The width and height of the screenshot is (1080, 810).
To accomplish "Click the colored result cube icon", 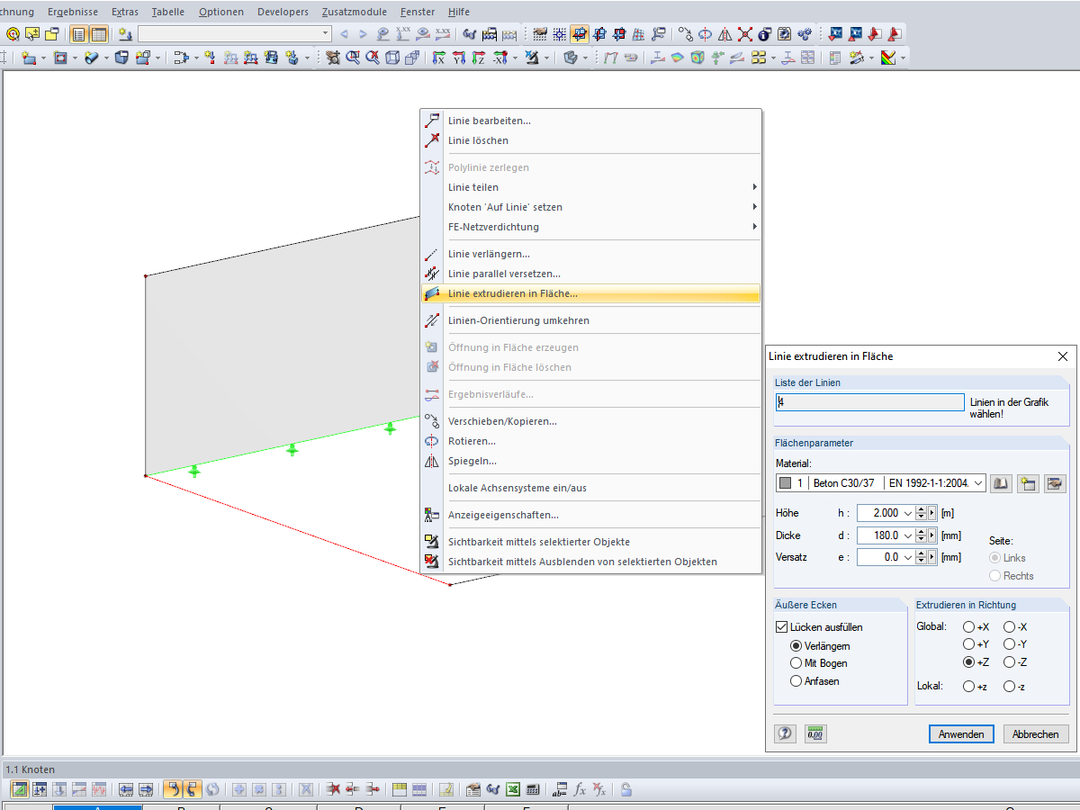I will [697, 58].
